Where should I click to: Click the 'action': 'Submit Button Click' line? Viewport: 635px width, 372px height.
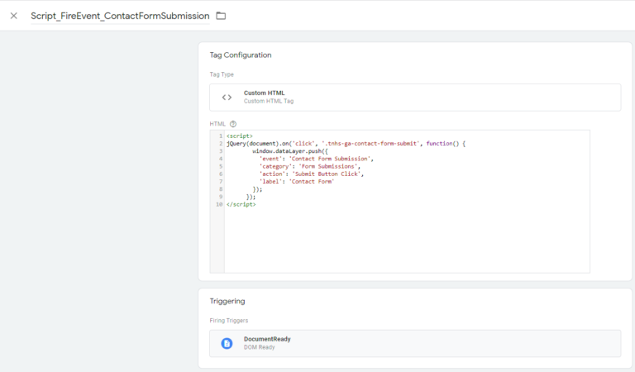coord(312,174)
